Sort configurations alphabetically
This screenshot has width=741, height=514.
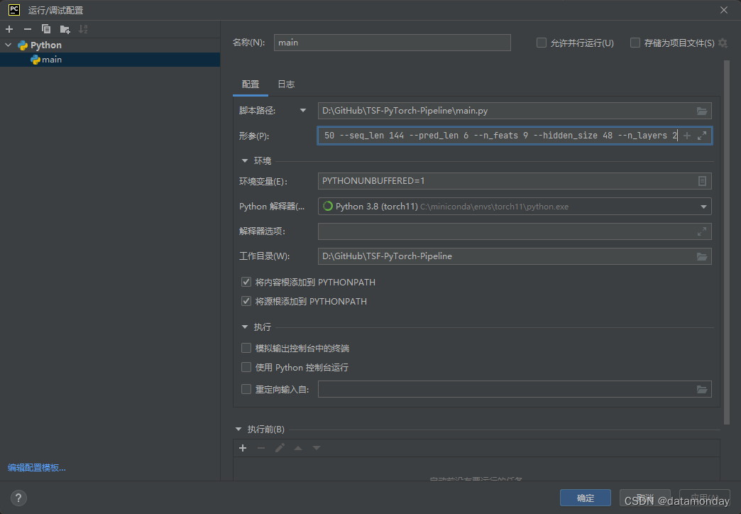coord(83,29)
